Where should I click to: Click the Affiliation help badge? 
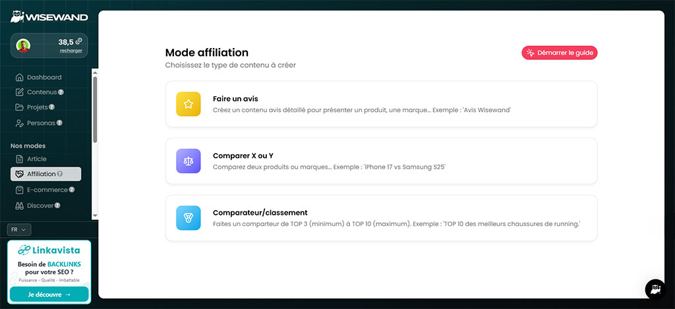pos(60,174)
